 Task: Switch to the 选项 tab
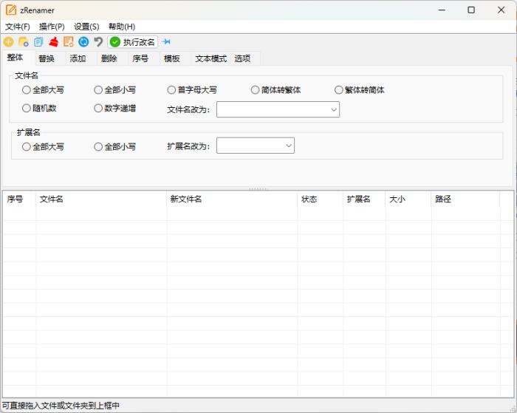coord(242,58)
